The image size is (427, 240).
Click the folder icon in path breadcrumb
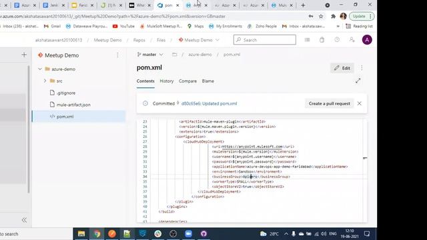[175, 55]
